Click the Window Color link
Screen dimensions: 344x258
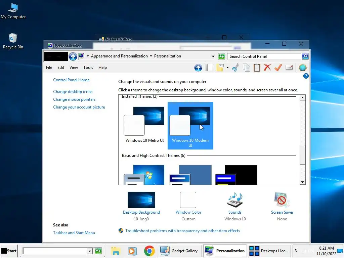tap(188, 212)
